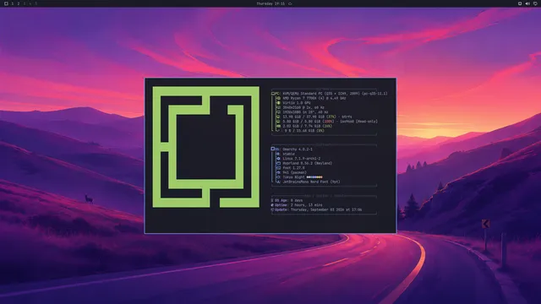The width and height of the screenshot is (541, 304).
Task: Click the display icon beside 3840x2160
Action: 278,107
